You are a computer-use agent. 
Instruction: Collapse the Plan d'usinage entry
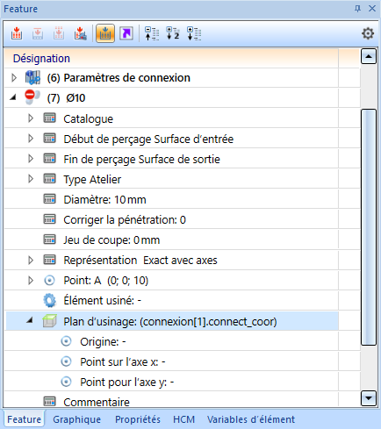[30, 321]
